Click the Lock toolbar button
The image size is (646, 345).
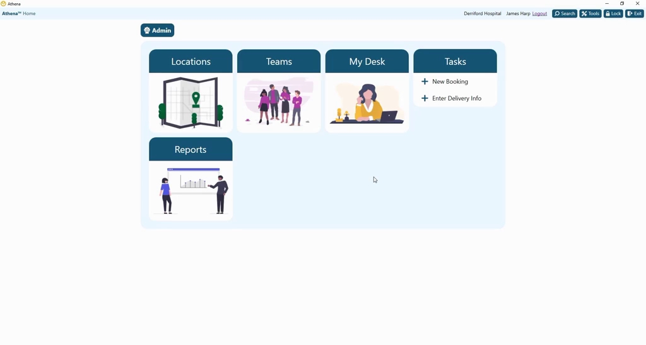pyautogui.click(x=613, y=14)
